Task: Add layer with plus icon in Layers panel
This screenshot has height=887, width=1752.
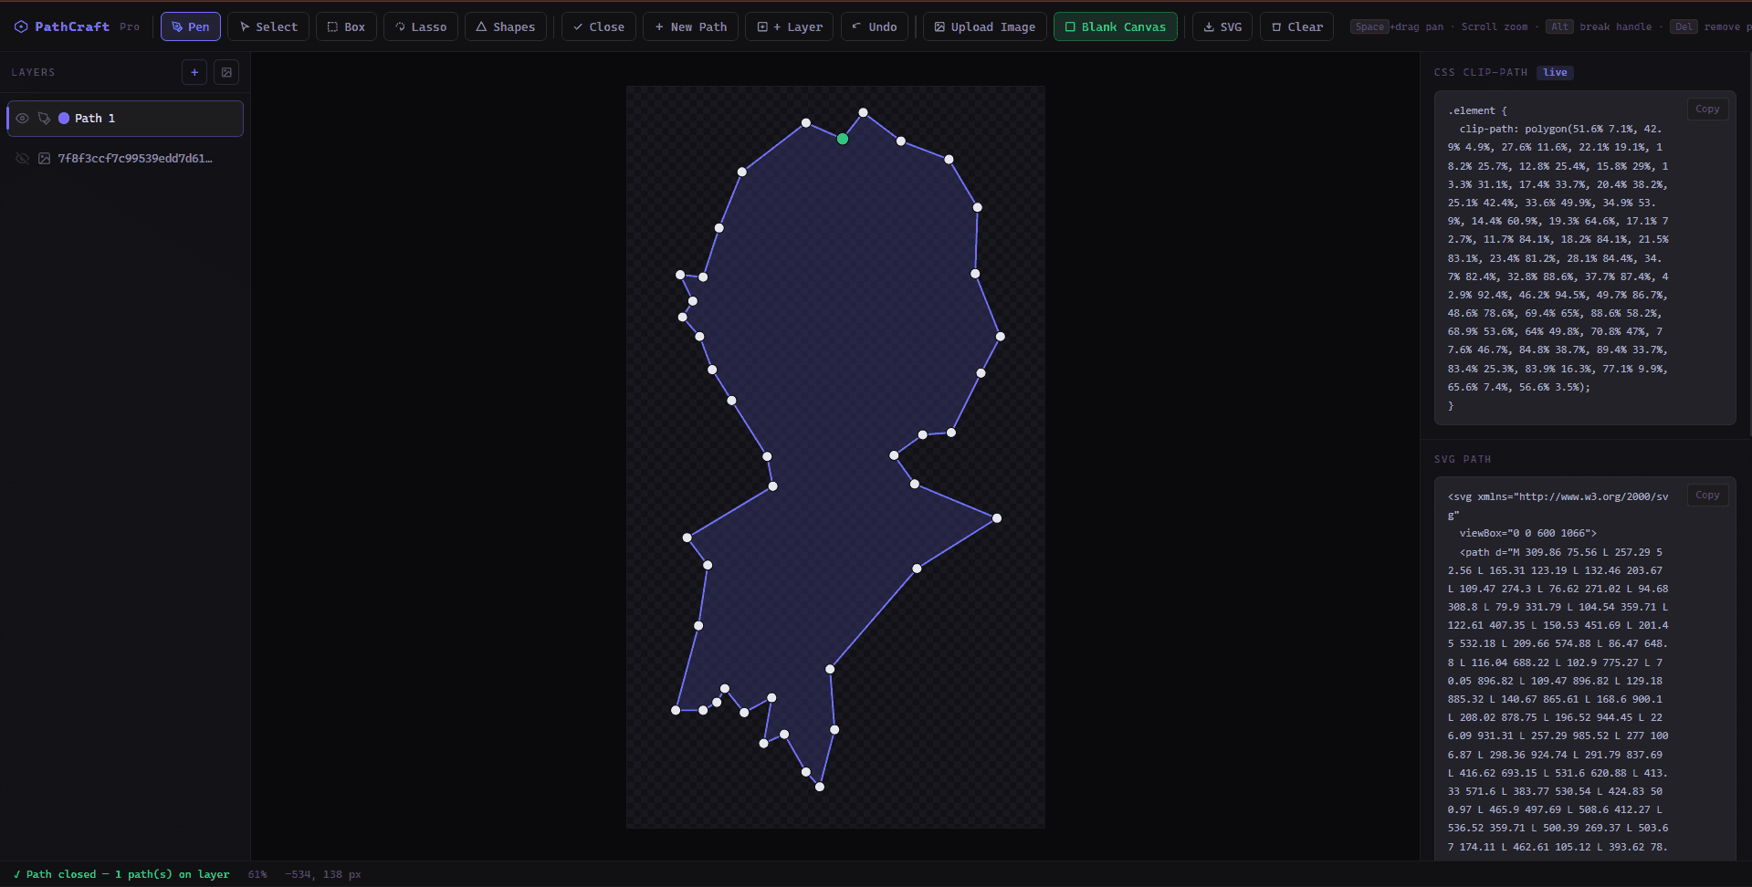Action: pyautogui.click(x=194, y=72)
